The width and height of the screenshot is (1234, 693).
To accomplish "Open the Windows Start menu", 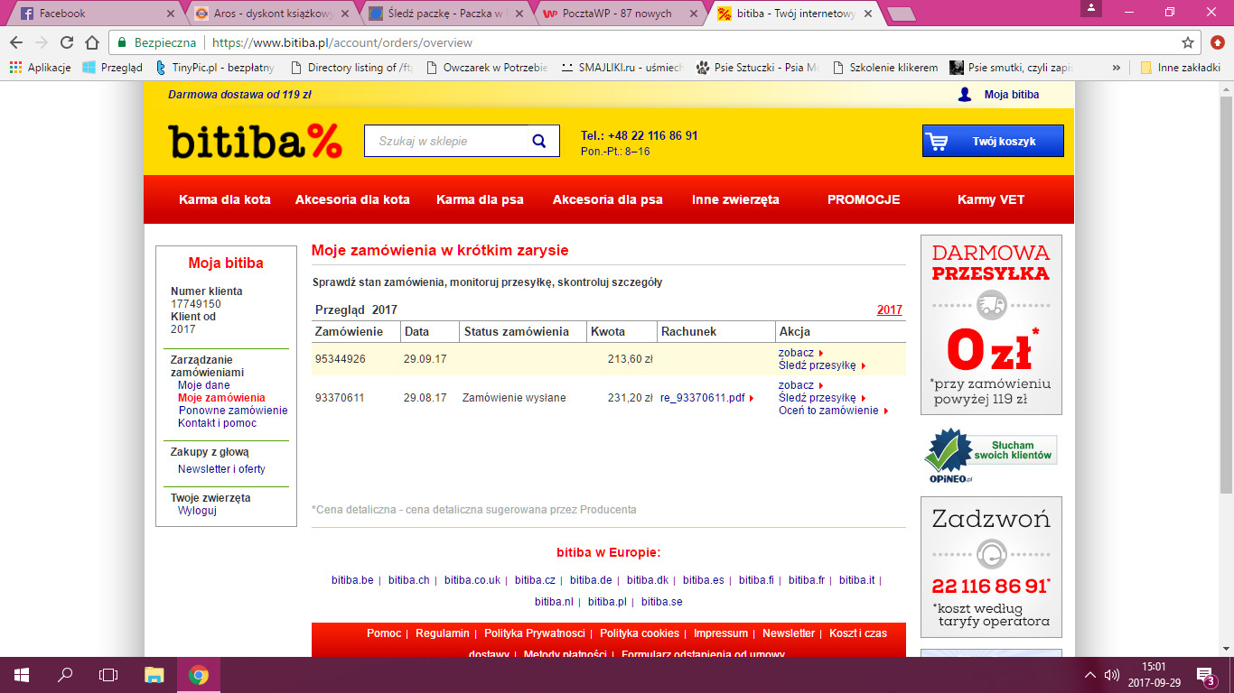I will [21, 674].
